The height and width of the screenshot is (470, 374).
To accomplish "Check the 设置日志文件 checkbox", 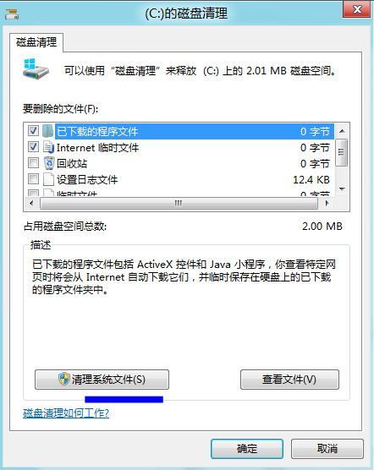I will click(33, 179).
